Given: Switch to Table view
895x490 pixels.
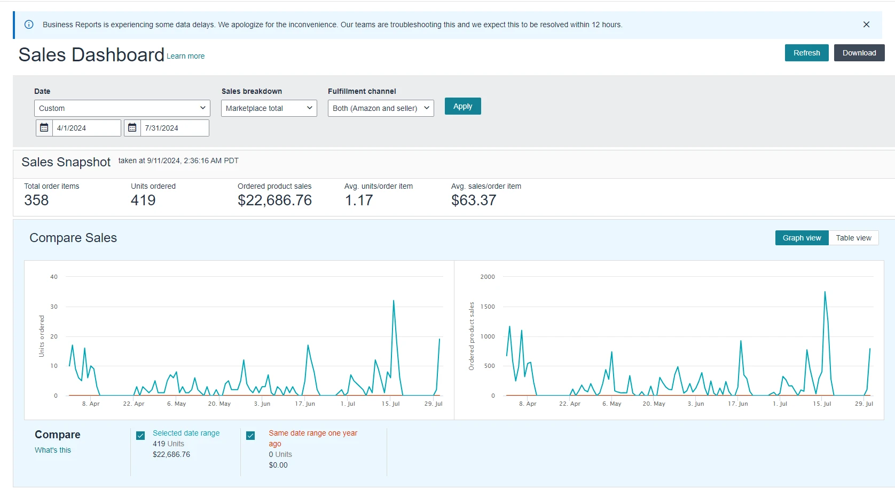Looking at the screenshot, I should [853, 238].
